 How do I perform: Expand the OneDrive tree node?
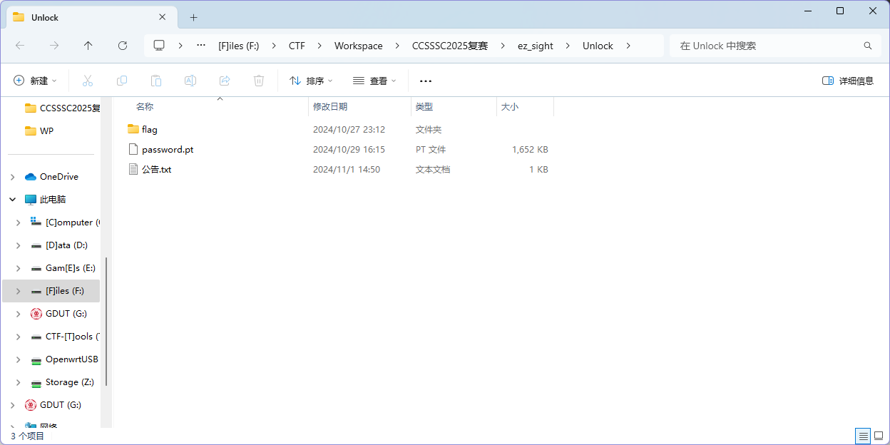(x=13, y=177)
